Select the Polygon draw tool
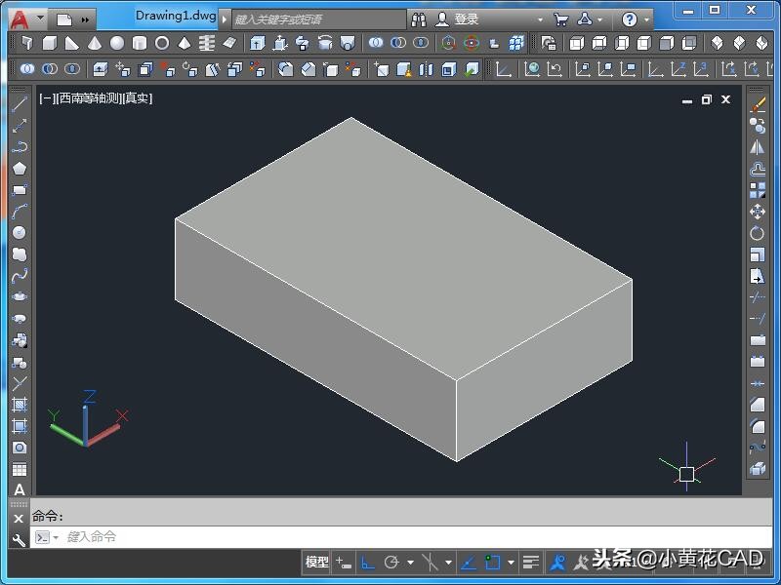Image resolution: width=781 pixels, height=585 pixels. coord(19,169)
